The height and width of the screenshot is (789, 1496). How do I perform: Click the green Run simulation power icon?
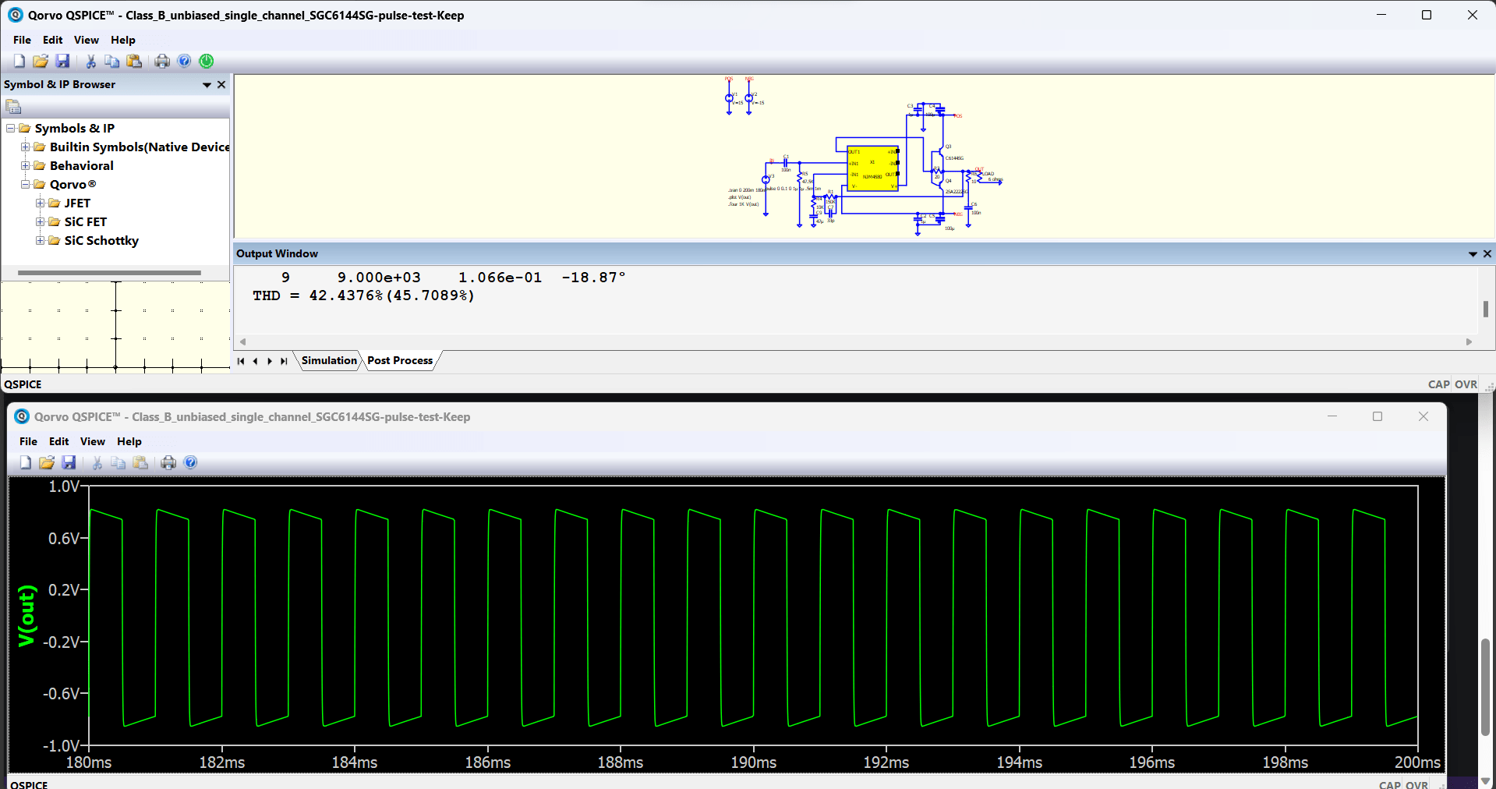207,61
